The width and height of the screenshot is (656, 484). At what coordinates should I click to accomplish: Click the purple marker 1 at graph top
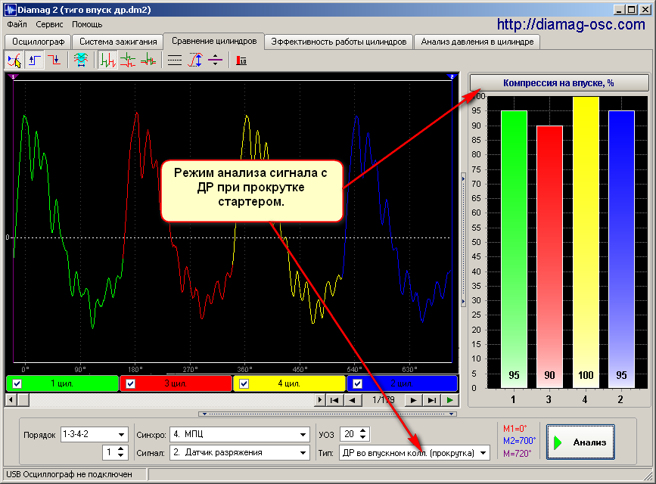[x=13, y=76]
